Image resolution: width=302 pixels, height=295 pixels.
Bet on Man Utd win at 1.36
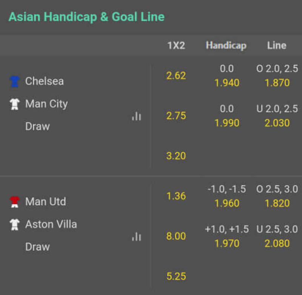click(176, 196)
